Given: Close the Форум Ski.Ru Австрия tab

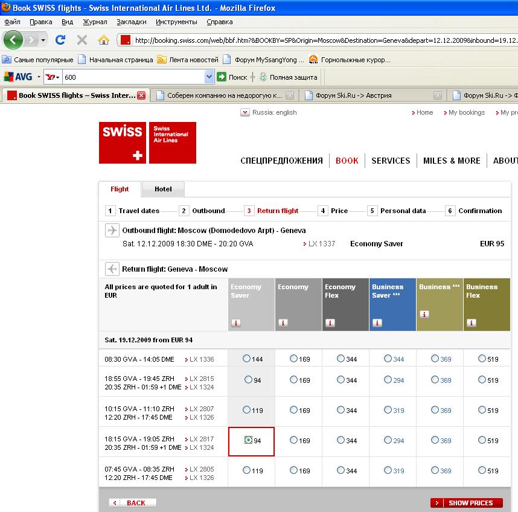Looking at the screenshot, I should [437, 95].
